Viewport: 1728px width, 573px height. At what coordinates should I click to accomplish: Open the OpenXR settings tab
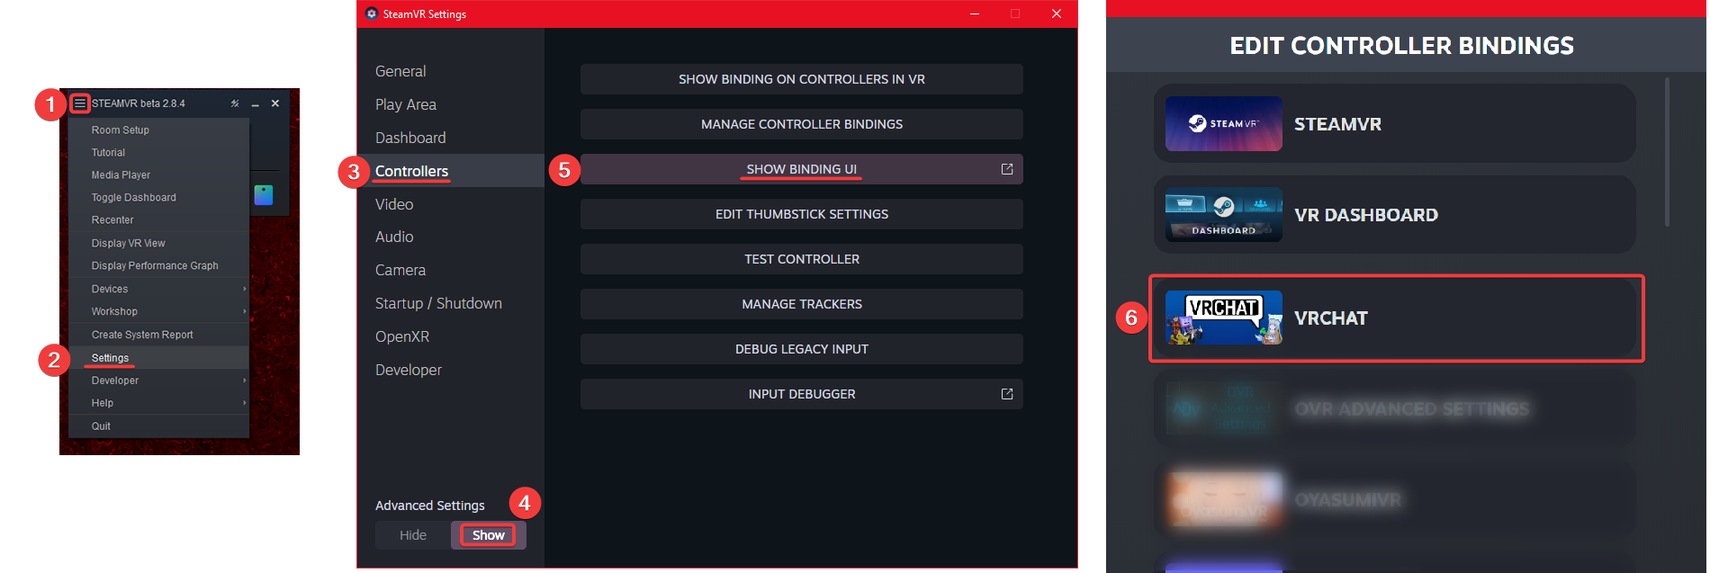point(451,336)
